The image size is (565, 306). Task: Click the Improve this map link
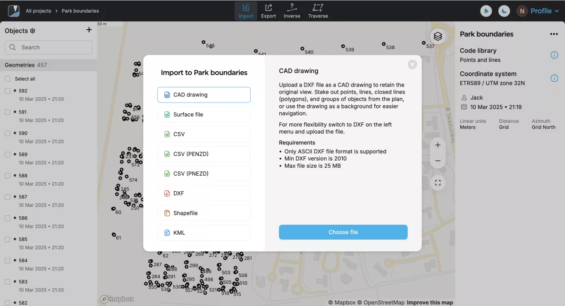tap(430, 302)
